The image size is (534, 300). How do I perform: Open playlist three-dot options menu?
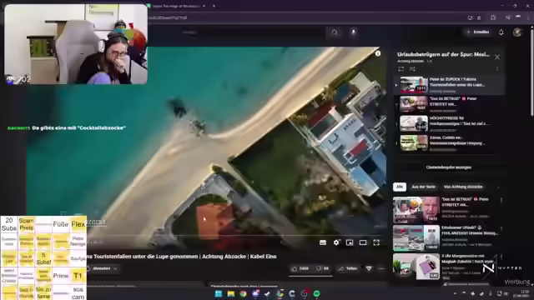(x=497, y=69)
